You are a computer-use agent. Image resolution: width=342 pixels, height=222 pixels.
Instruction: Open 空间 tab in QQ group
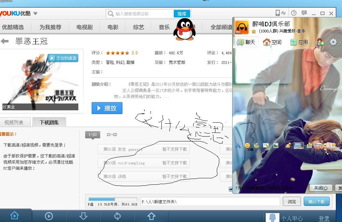(272, 42)
